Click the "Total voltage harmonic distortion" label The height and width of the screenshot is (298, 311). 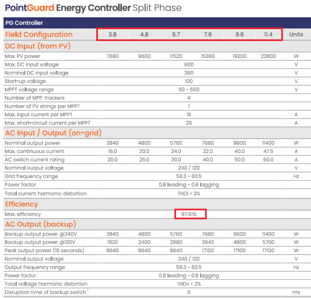click(x=46, y=284)
